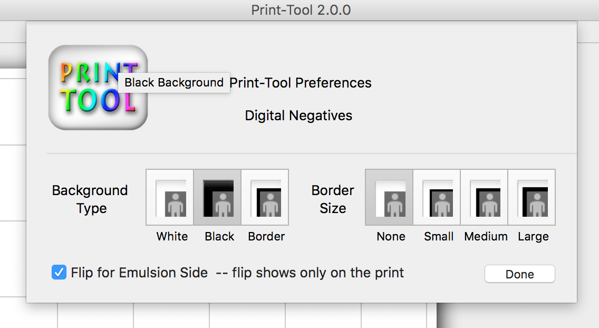Set border size to None icon

pyautogui.click(x=389, y=197)
